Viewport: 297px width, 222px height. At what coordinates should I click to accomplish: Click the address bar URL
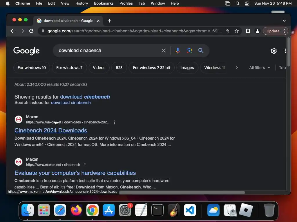pos(134,31)
